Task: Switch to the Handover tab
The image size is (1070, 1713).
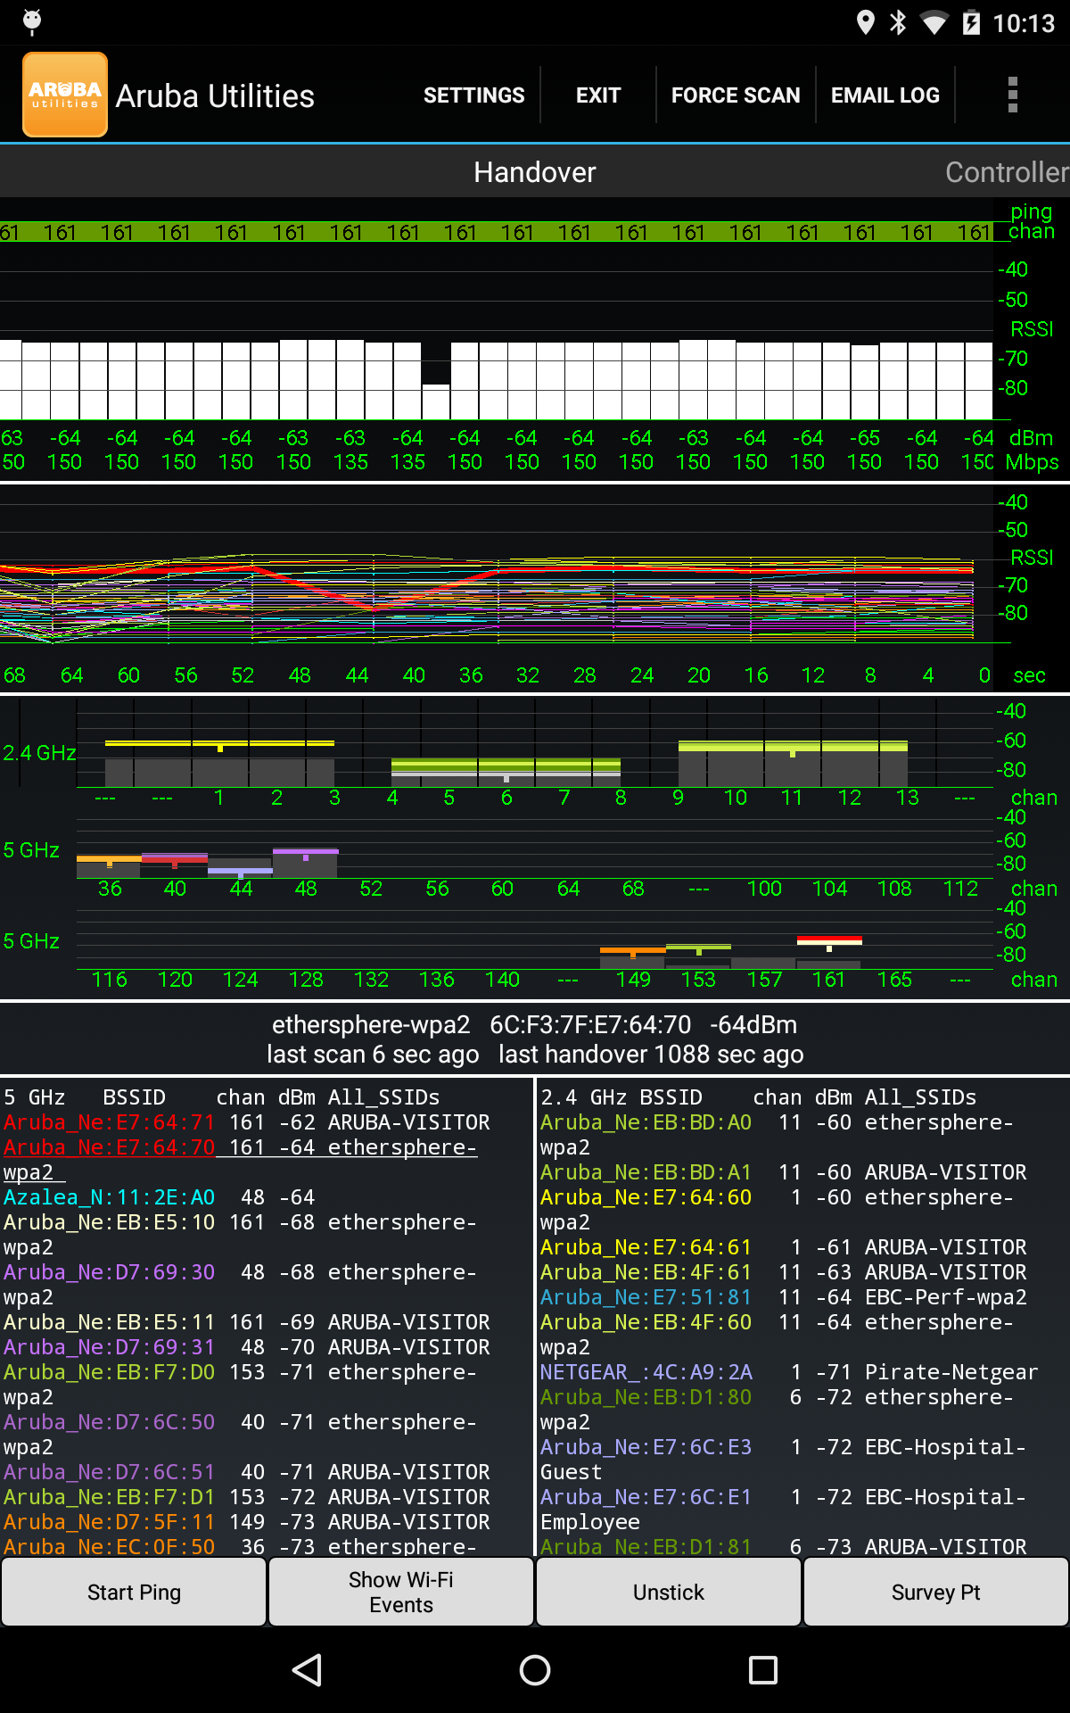Action: pos(535,171)
